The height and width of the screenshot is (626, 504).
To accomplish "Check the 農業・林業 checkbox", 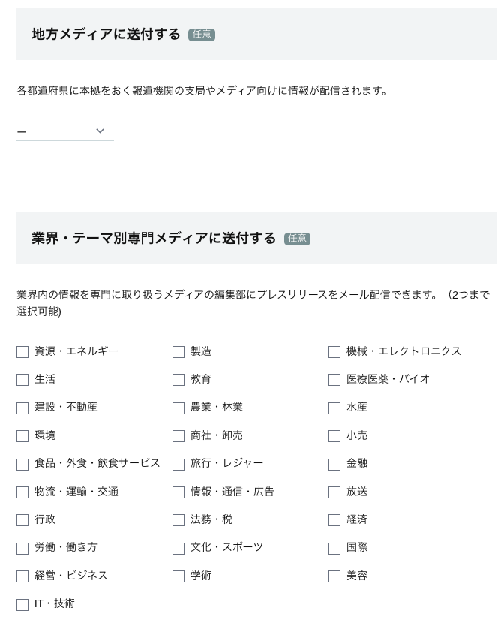I will (178, 408).
